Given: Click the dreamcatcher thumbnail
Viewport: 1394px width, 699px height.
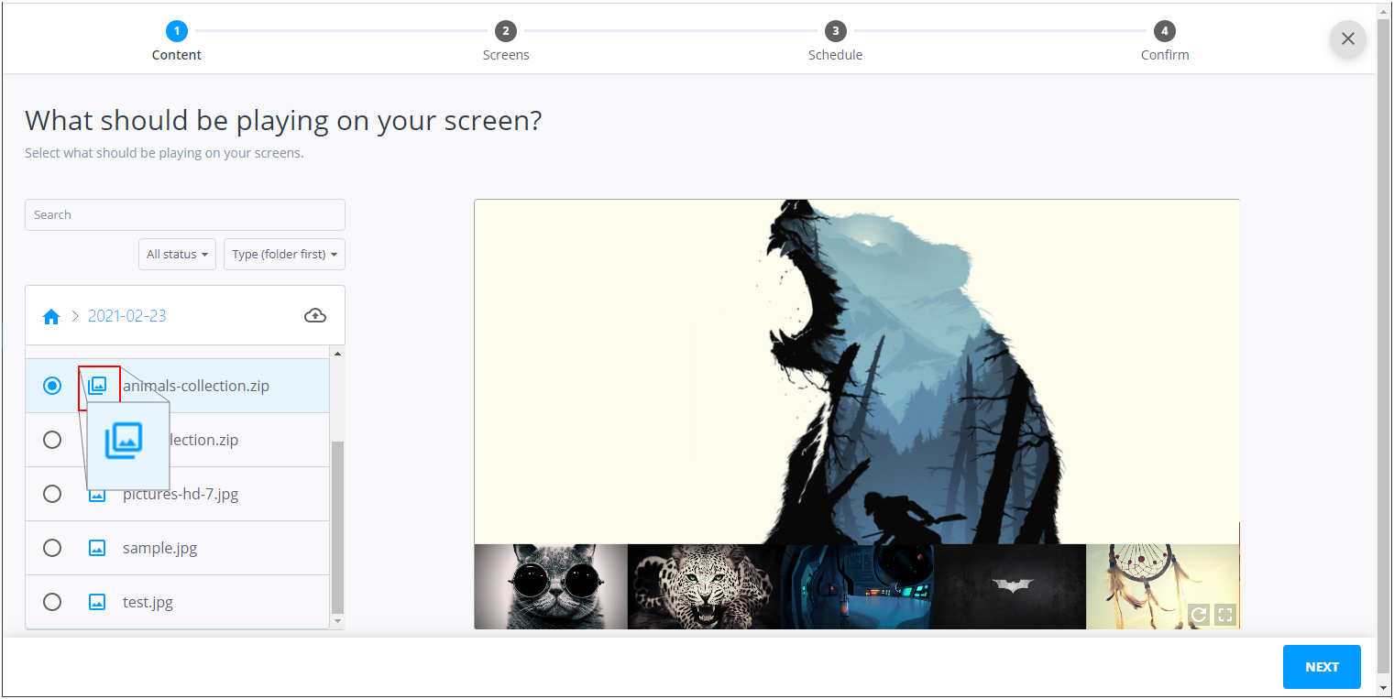Looking at the screenshot, I should click(x=1162, y=586).
